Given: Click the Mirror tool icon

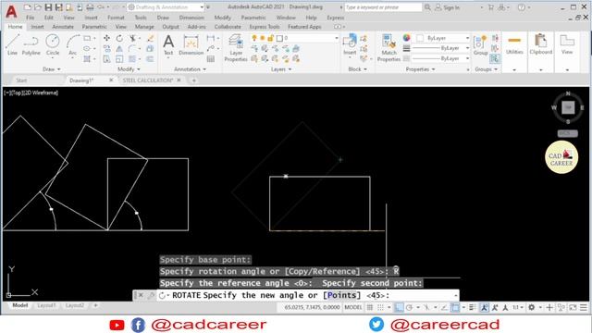Looking at the screenshot, I should click(119, 49).
